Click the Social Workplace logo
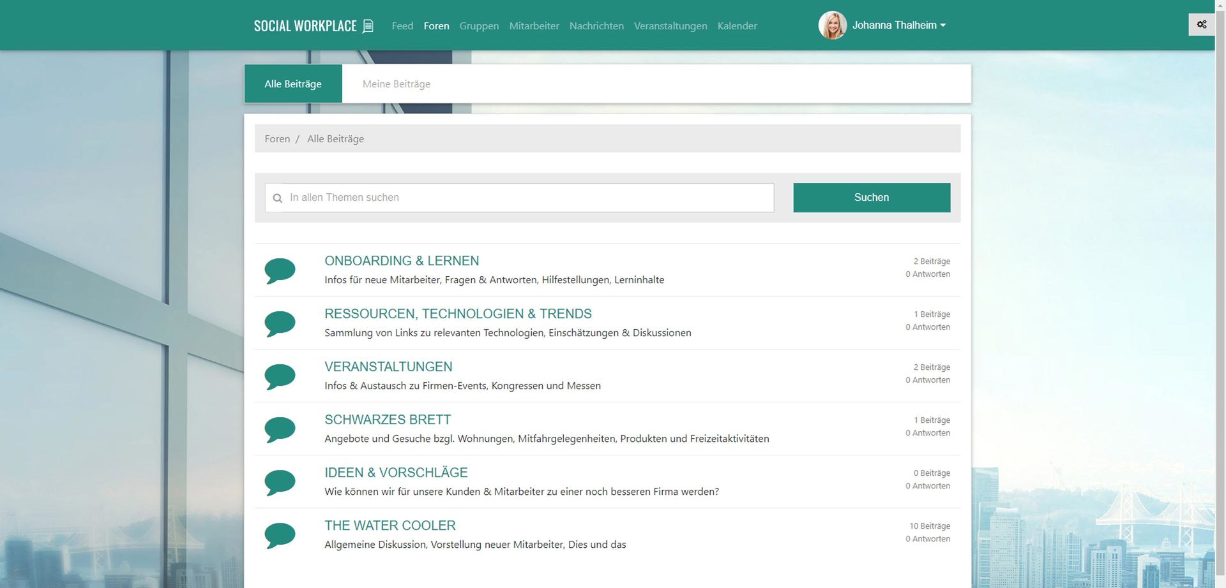 313,26
